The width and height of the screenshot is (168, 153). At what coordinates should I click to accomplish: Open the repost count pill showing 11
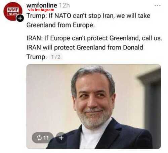pos(42,138)
